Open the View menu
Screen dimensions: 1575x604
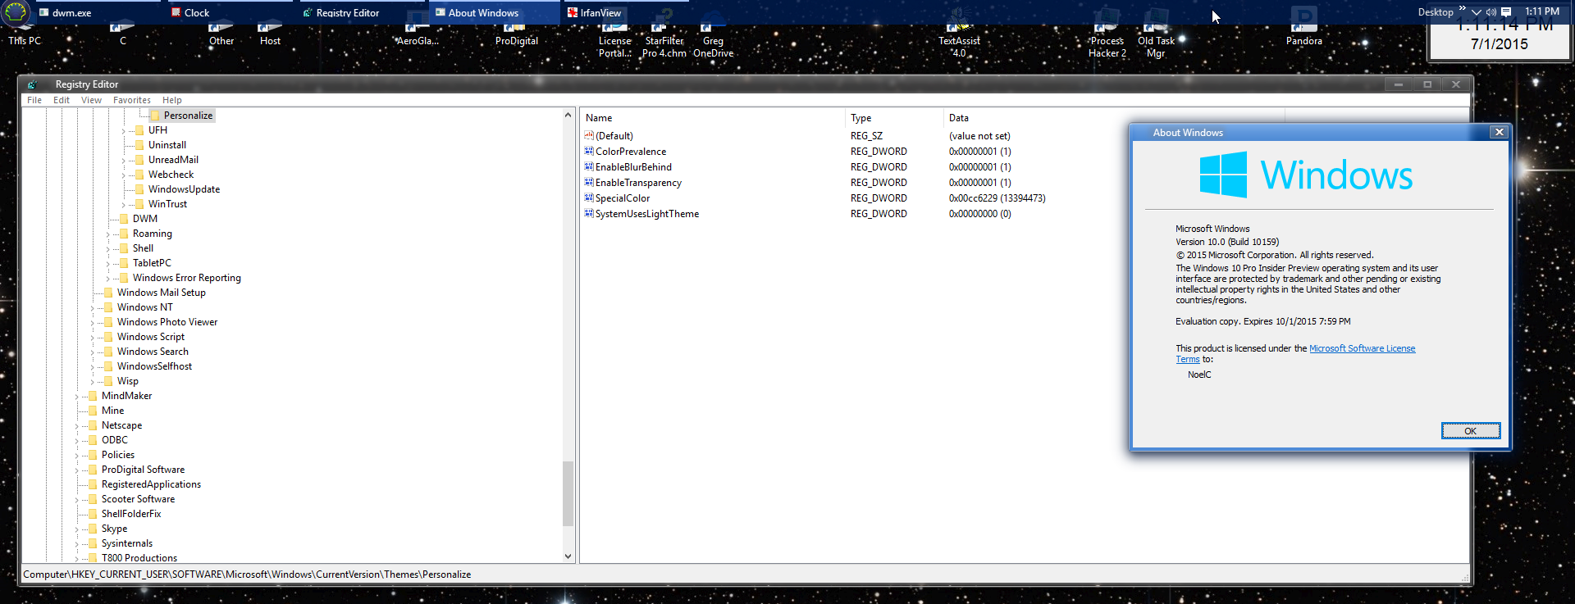91,100
